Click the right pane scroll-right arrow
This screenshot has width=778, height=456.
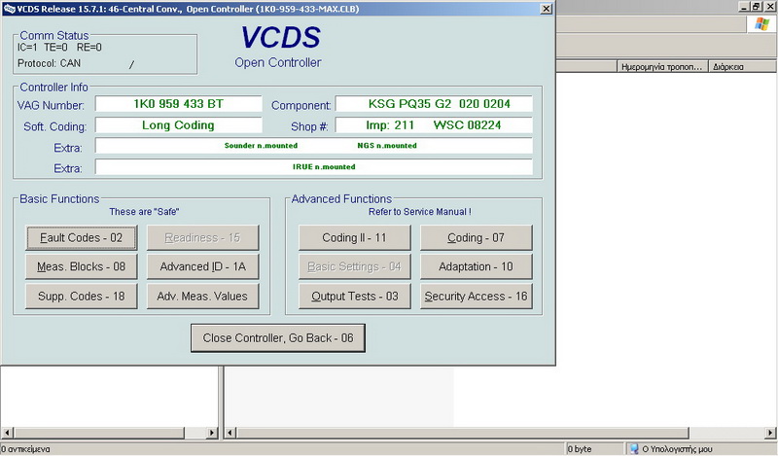(x=771, y=433)
